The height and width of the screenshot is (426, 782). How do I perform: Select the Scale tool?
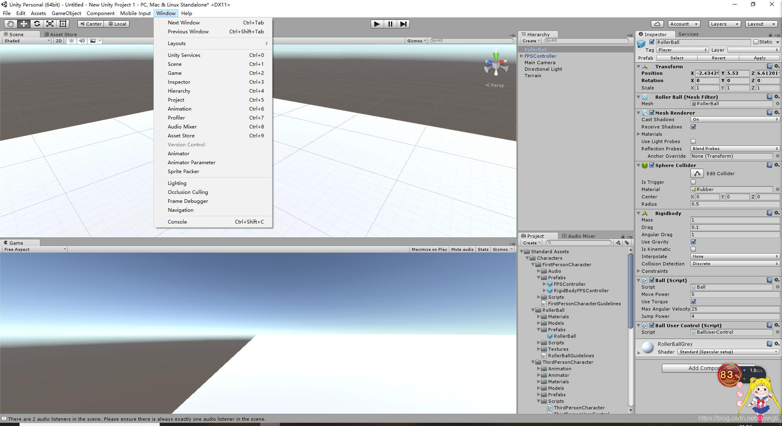pos(50,24)
